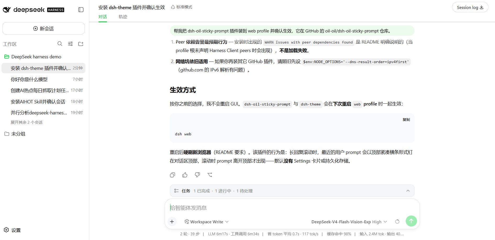Send message with green arrow button
495x240 pixels.
coord(411,221)
